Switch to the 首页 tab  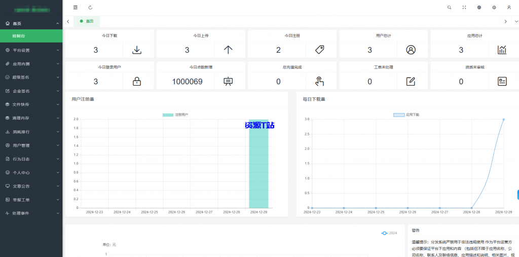(x=87, y=21)
